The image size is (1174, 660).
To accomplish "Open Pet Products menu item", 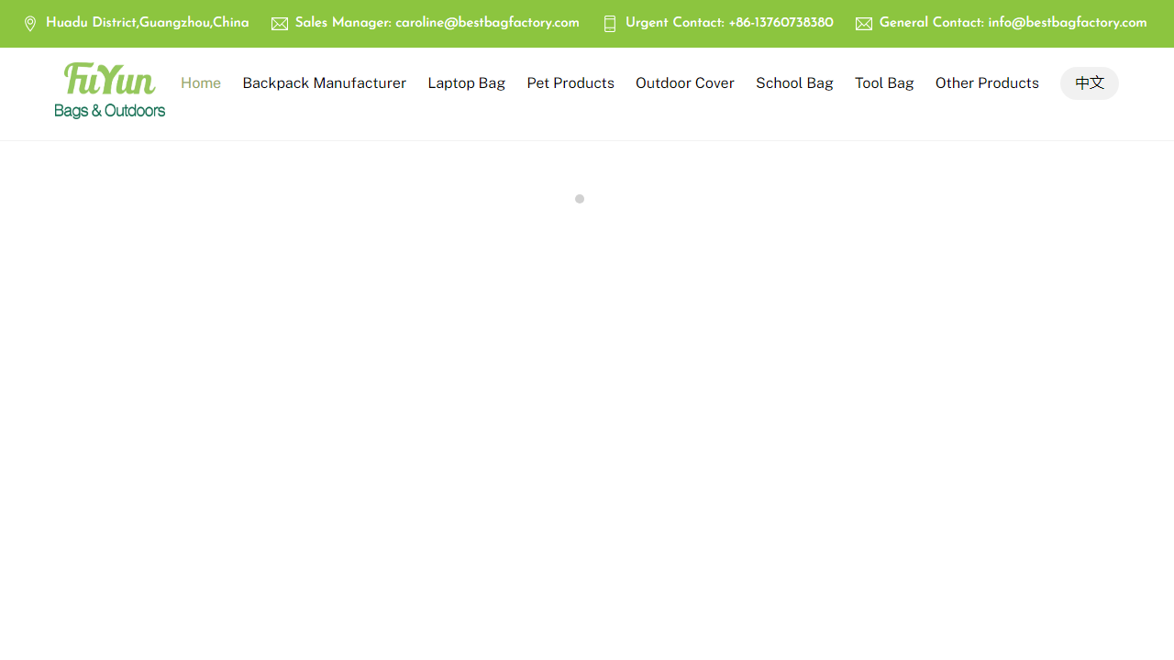I will tap(570, 83).
